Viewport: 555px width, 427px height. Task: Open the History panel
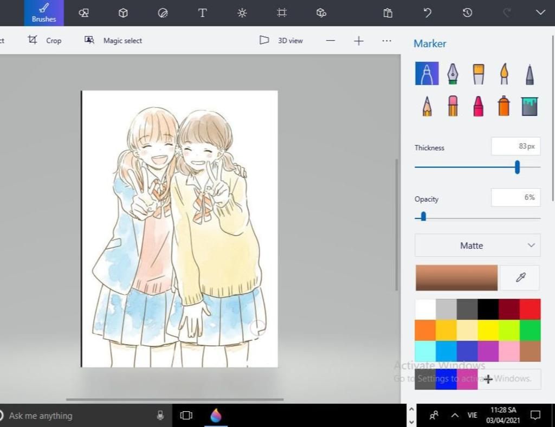pyautogui.click(x=467, y=13)
